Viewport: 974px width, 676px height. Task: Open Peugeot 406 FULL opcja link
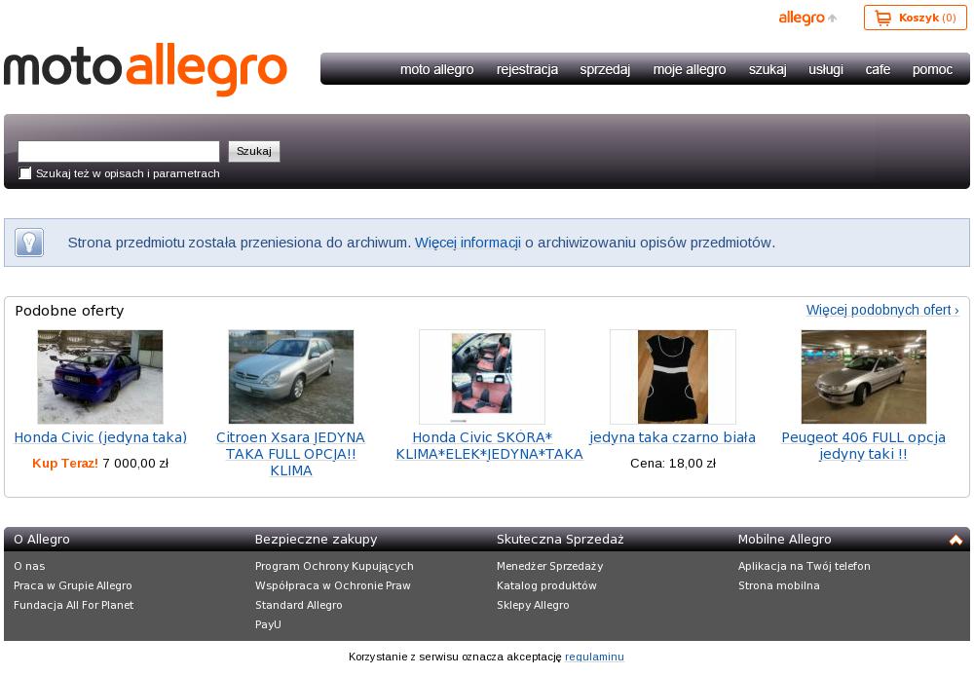coord(863,446)
